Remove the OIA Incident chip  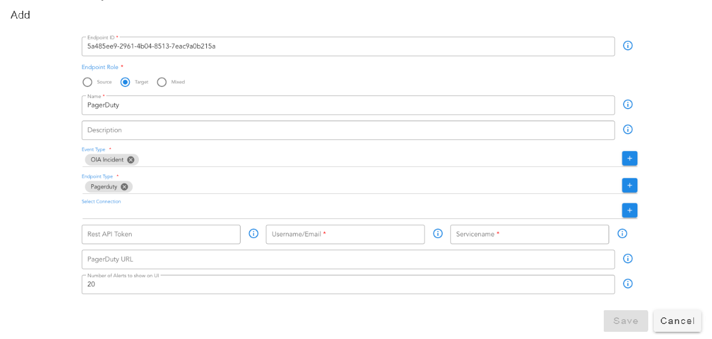[x=130, y=160]
